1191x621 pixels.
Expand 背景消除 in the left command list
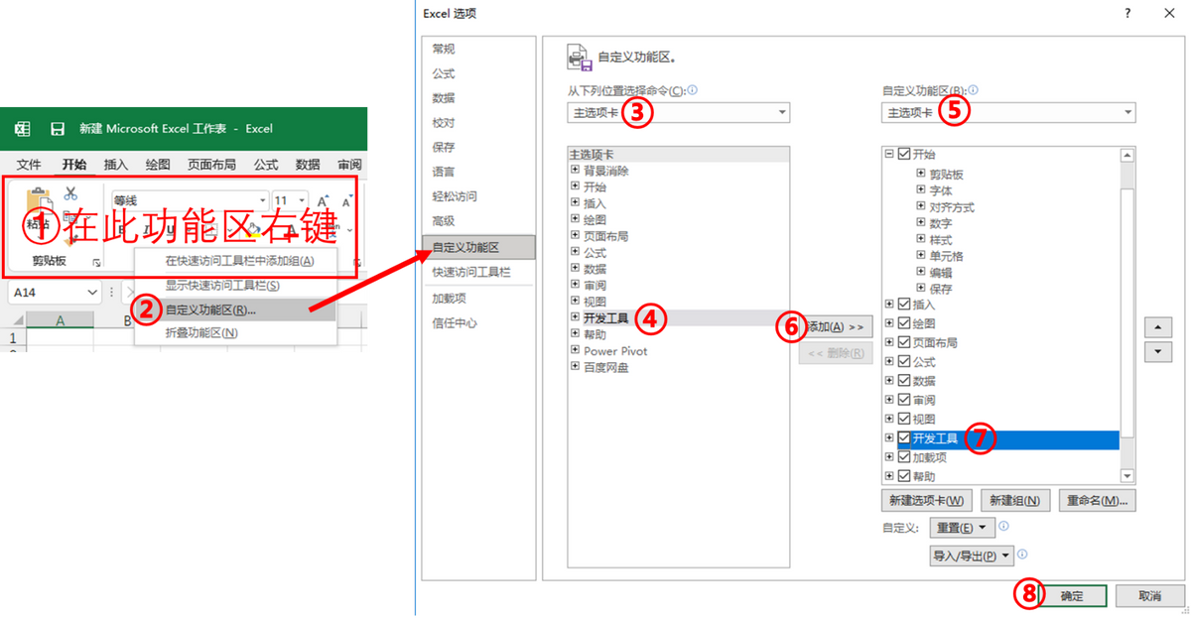575,171
